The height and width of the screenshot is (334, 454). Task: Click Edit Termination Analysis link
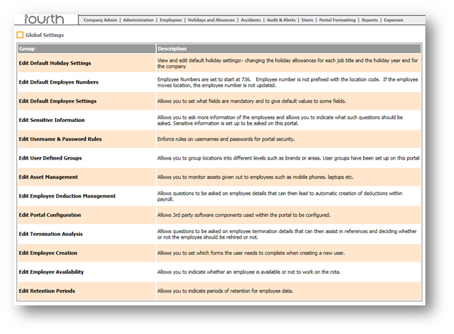pyautogui.click(x=52, y=234)
